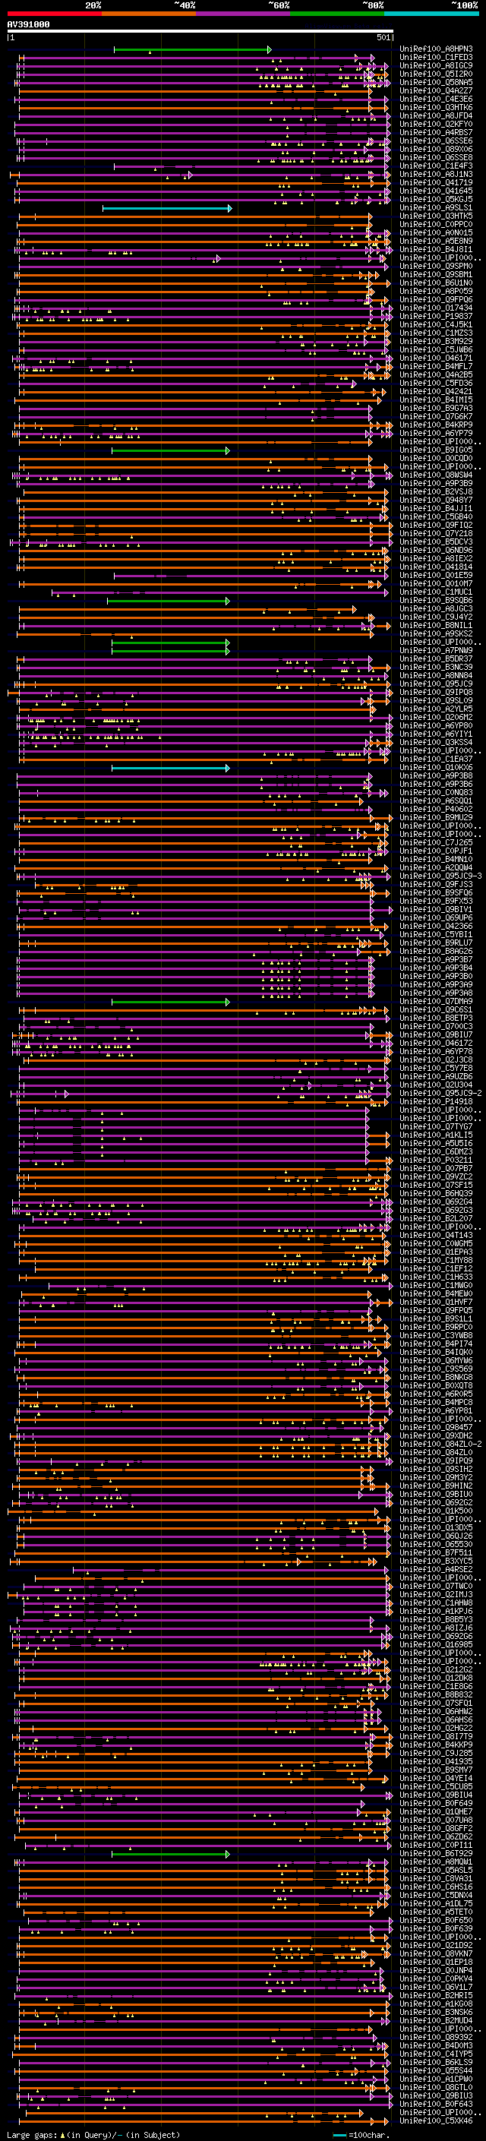Select the last hit label UniRef100_C5XK46
The image size is (486, 2141).
(x=436, y=2121)
